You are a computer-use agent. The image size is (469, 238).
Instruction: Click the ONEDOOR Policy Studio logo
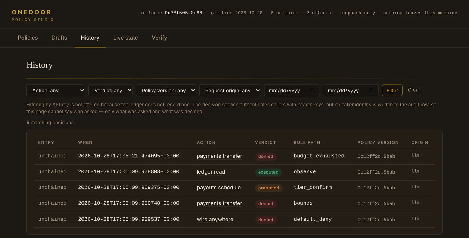click(33, 15)
